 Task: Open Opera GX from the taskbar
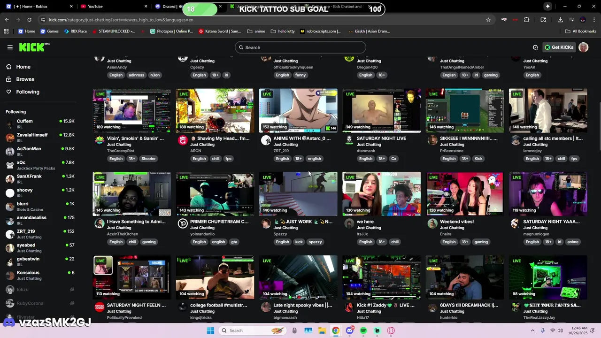pyautogui.click(x=391, y=330)
